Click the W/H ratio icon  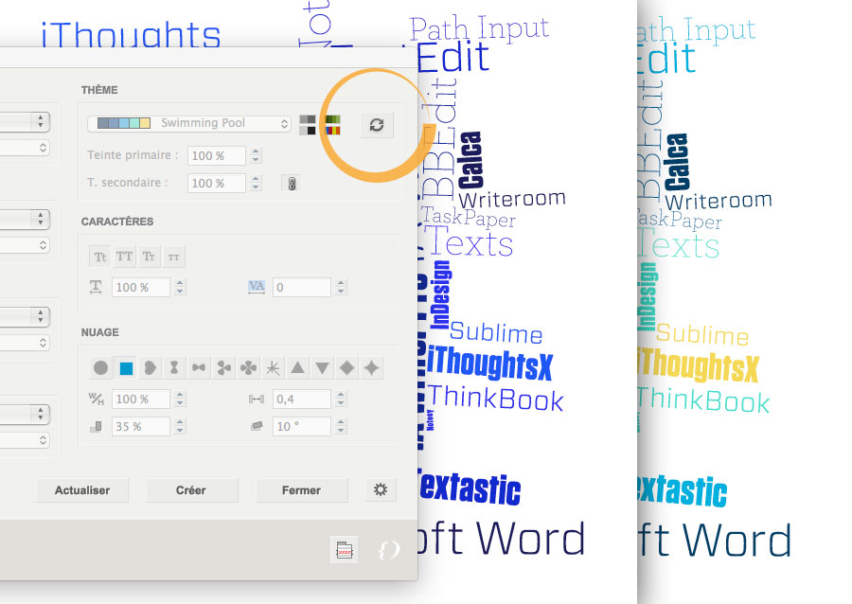tap(97, 400)
